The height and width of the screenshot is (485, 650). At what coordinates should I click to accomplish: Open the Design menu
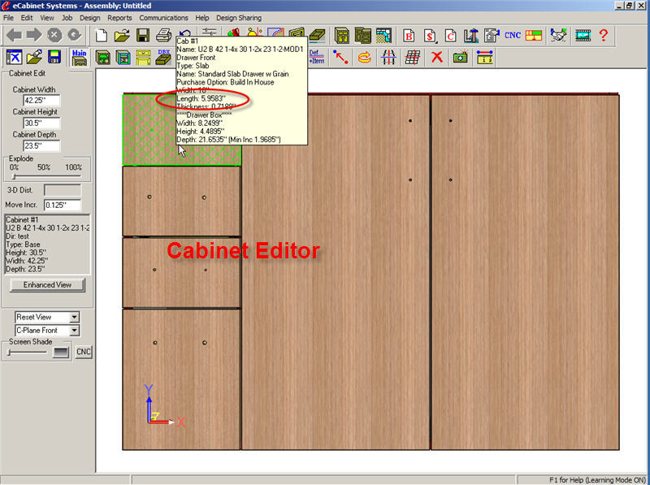point(89,18)
